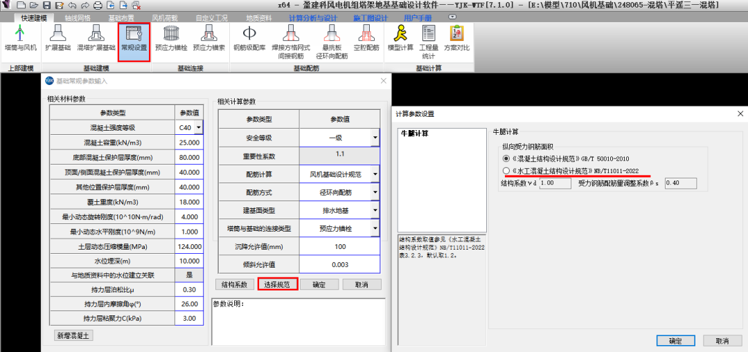Open the 钢筋级配库 rebar library

click(x=249, y=39)
